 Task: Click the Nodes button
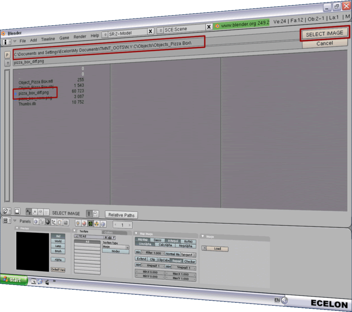[x=116, y=251]
